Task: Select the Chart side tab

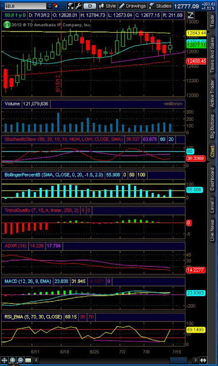Action: click(212, 151)
